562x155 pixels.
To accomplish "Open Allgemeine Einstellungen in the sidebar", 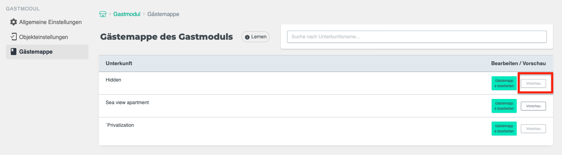I will tap(50, 22).
